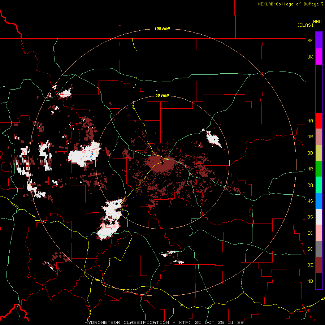
Task: Click the GR graupel legend swatch
Action: click(x=319, y=136)
